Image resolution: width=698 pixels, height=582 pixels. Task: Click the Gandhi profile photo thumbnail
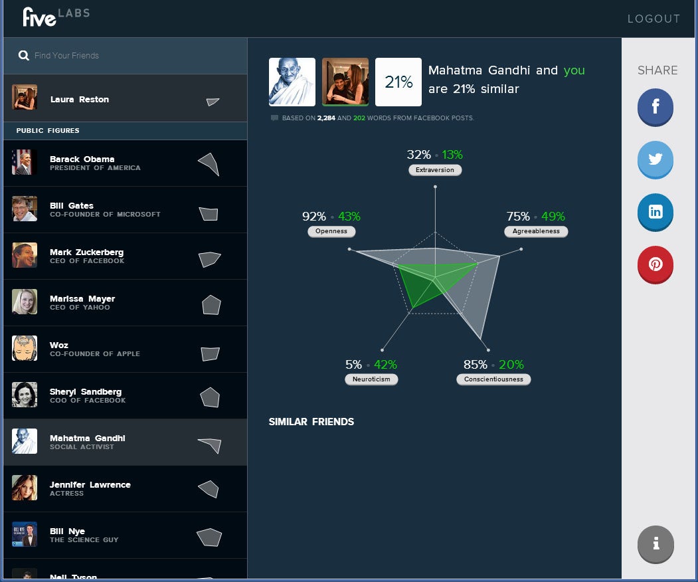tap(291, 81)
